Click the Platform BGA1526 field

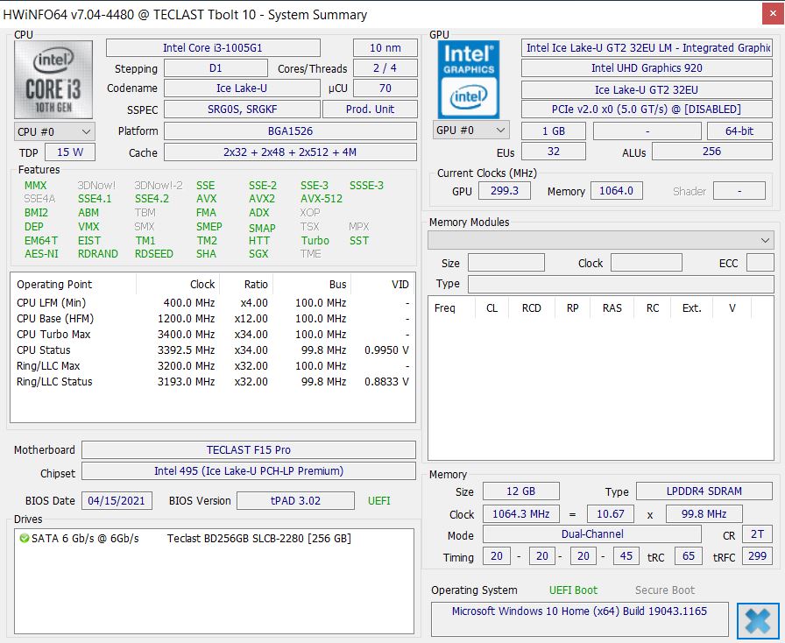point(290,131)
